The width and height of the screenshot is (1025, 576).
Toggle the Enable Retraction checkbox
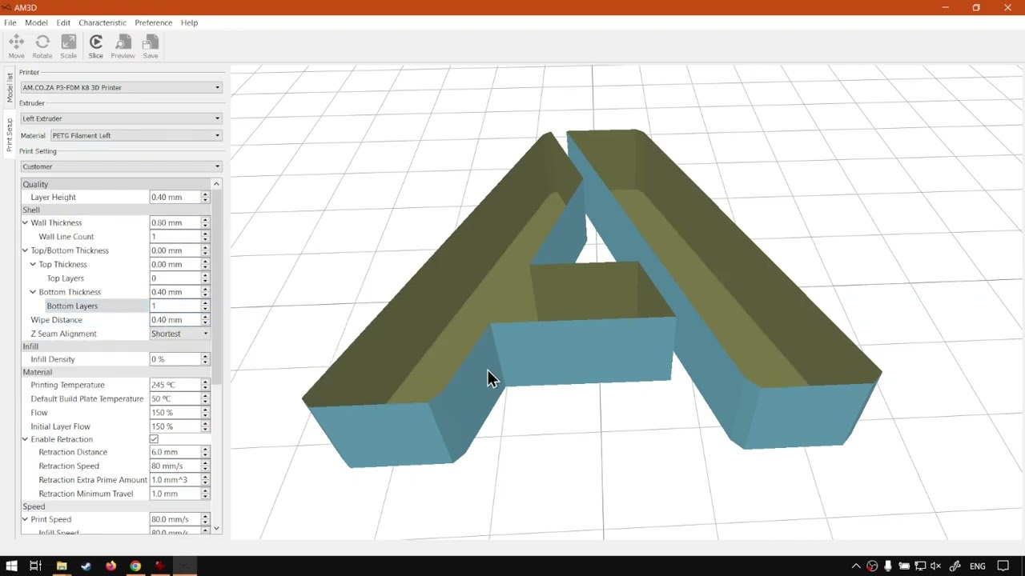pos(154,439)
